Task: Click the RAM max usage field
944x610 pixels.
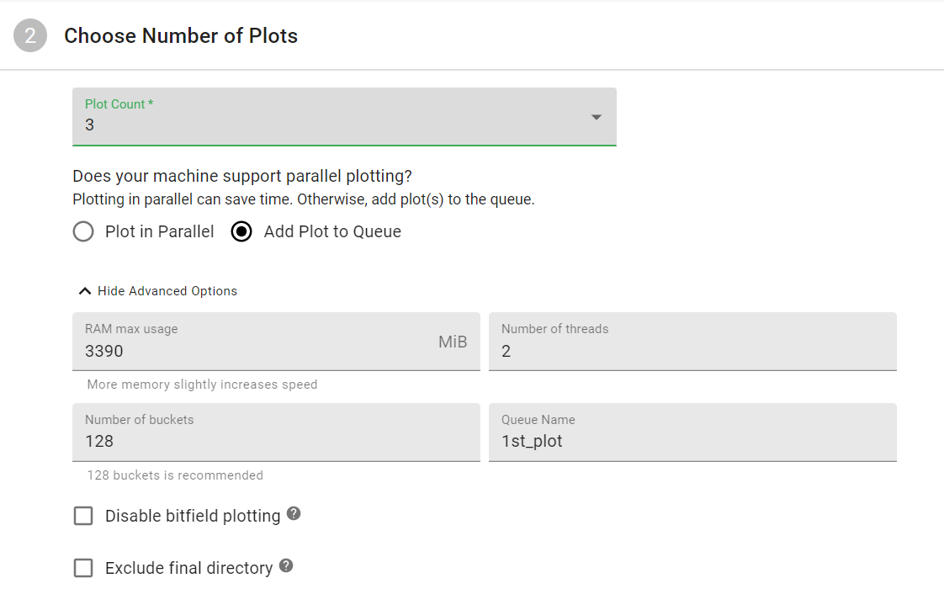Action: (x=252, y=350)
